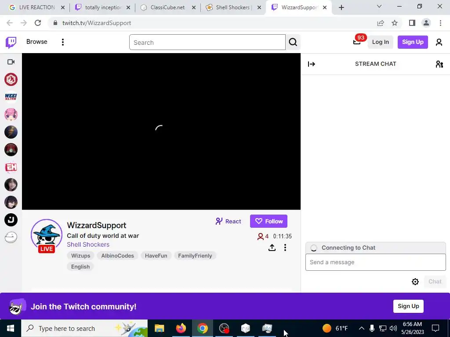Screen dimensions: 450x337
Task: View site info via the lock icon
Action: coord(55,23)
